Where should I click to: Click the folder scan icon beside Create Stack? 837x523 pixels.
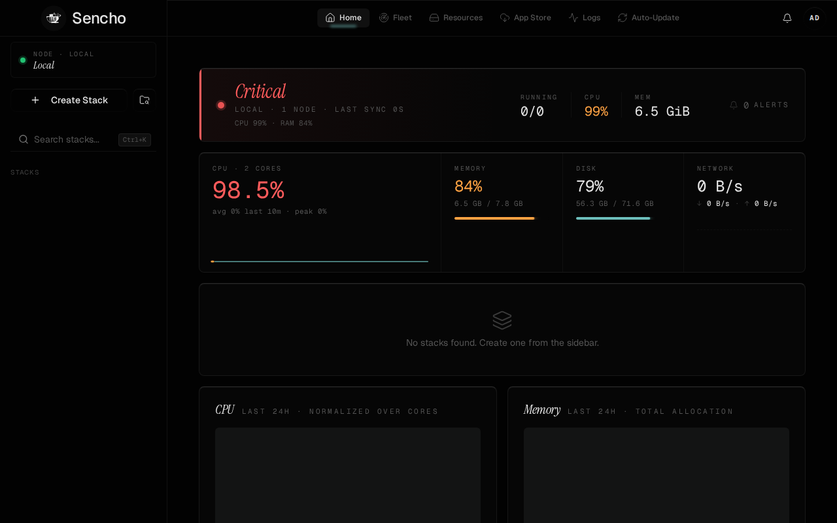coord(145,100)
